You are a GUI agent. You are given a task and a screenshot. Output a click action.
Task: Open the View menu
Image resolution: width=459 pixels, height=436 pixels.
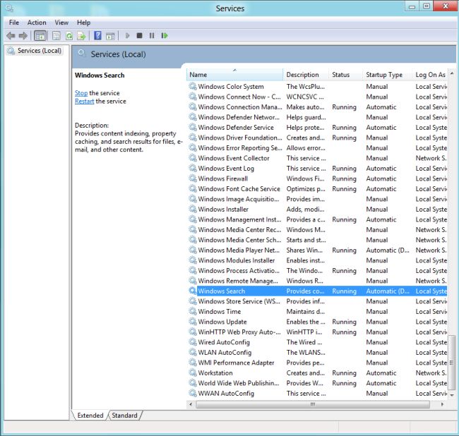pos(61,23)
